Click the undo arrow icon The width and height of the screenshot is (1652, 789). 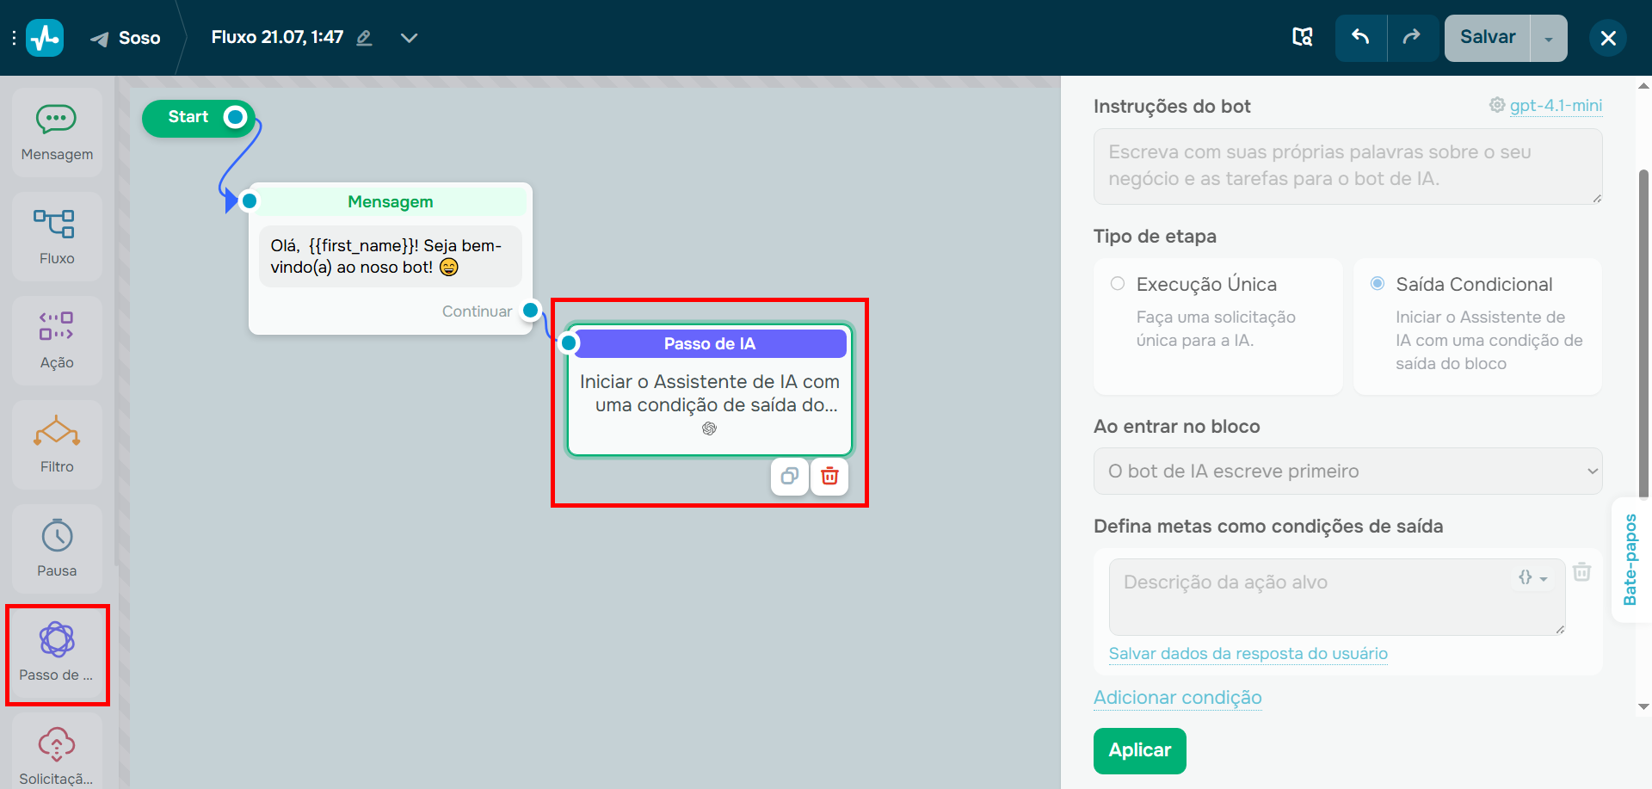click(x=1360, y=38)
